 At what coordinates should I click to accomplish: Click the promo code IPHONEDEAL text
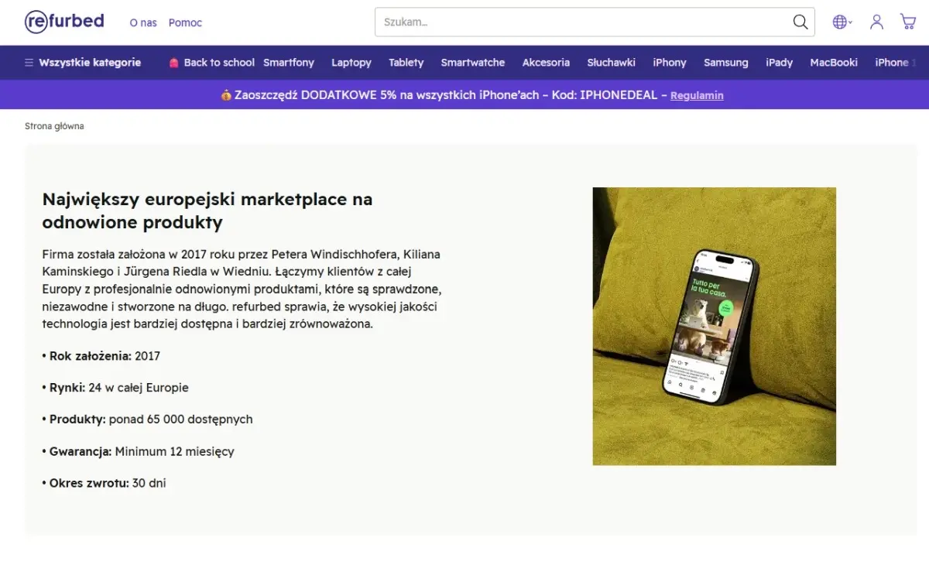pyautogui.click(x=619, y=95)
